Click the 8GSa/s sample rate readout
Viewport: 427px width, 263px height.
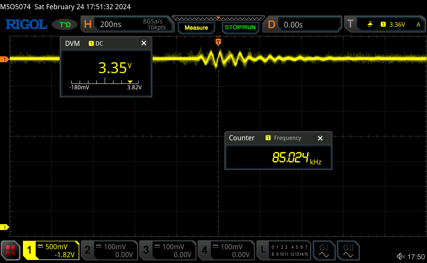point(153,21)
